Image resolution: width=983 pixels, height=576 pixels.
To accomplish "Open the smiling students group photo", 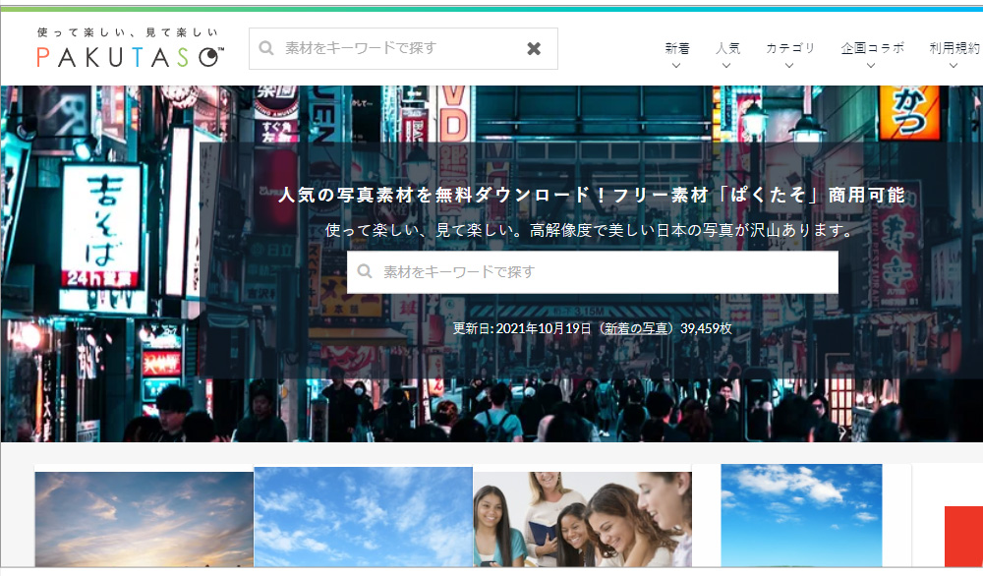I will (x=582, y=518).
